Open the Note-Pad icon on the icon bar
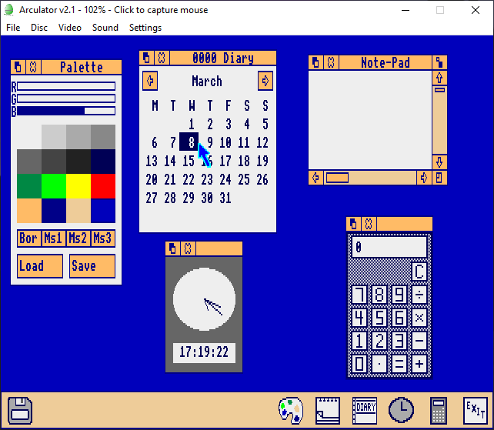 pyautogui.click(x=329, y=410)
